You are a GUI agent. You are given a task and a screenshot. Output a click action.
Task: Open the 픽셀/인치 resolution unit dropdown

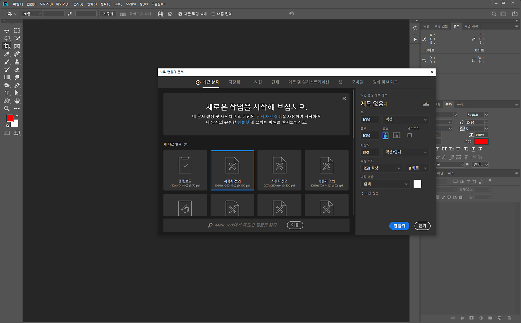pyautogui.click(x=406, y=152)
